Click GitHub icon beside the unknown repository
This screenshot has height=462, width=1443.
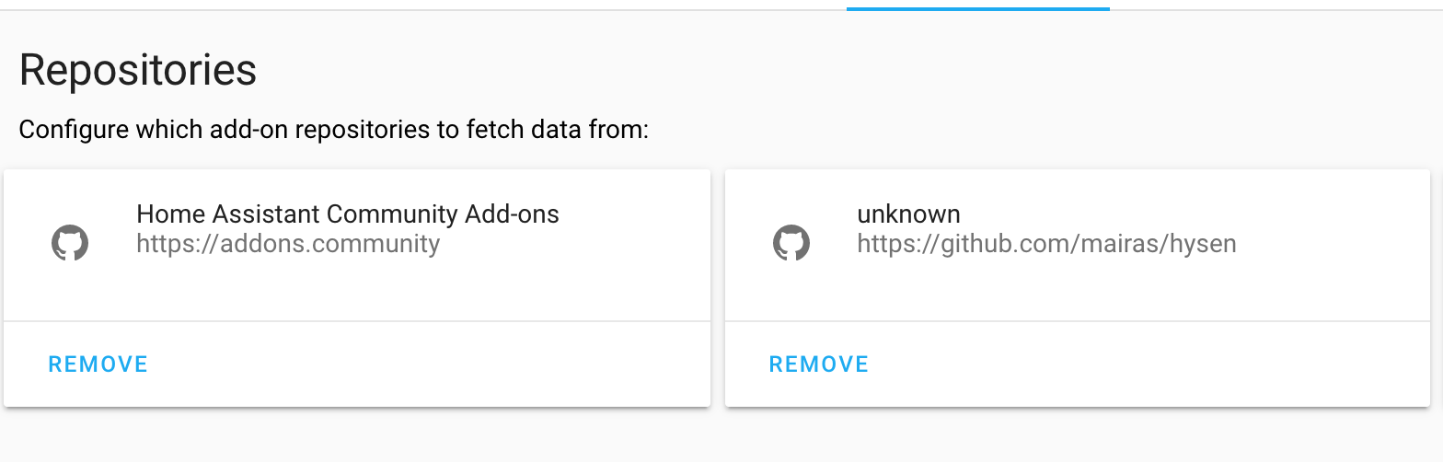[791, 243]
